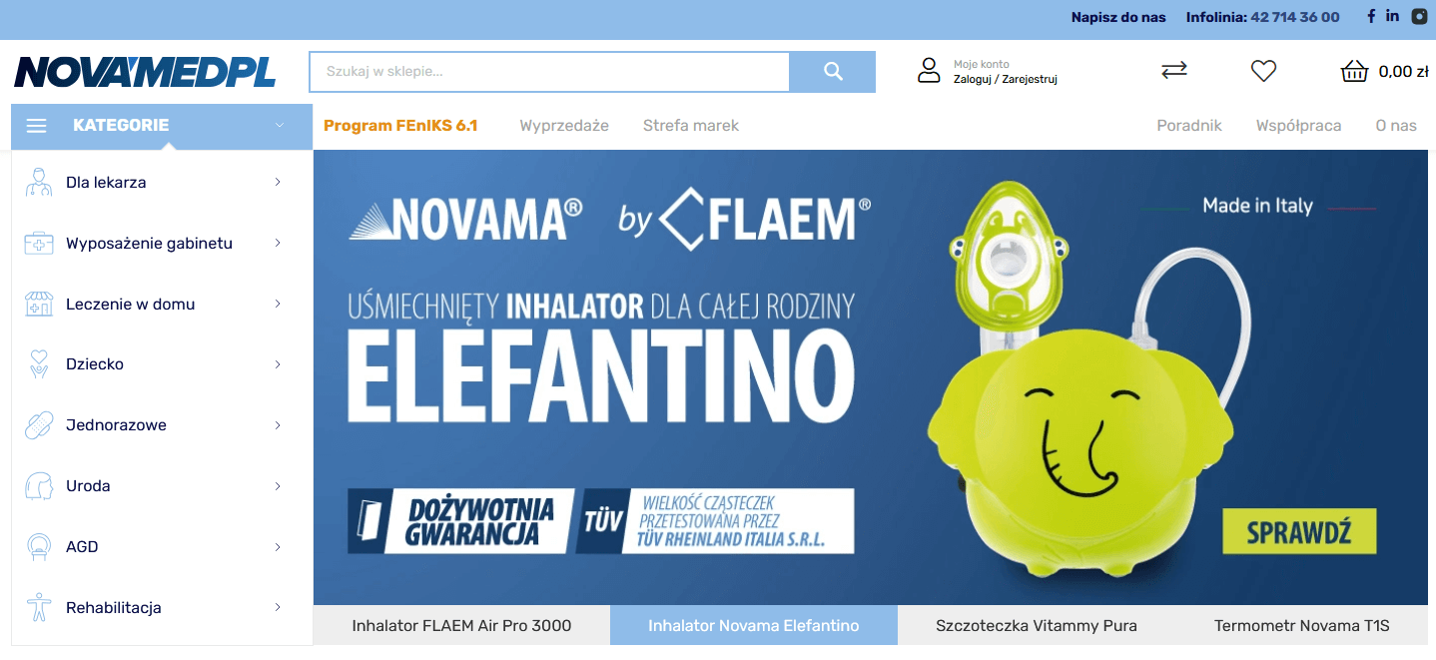Expand the Rehabilitacja category arrow
The width and height of the screenshot is (1436, 660).
[278, 607]
